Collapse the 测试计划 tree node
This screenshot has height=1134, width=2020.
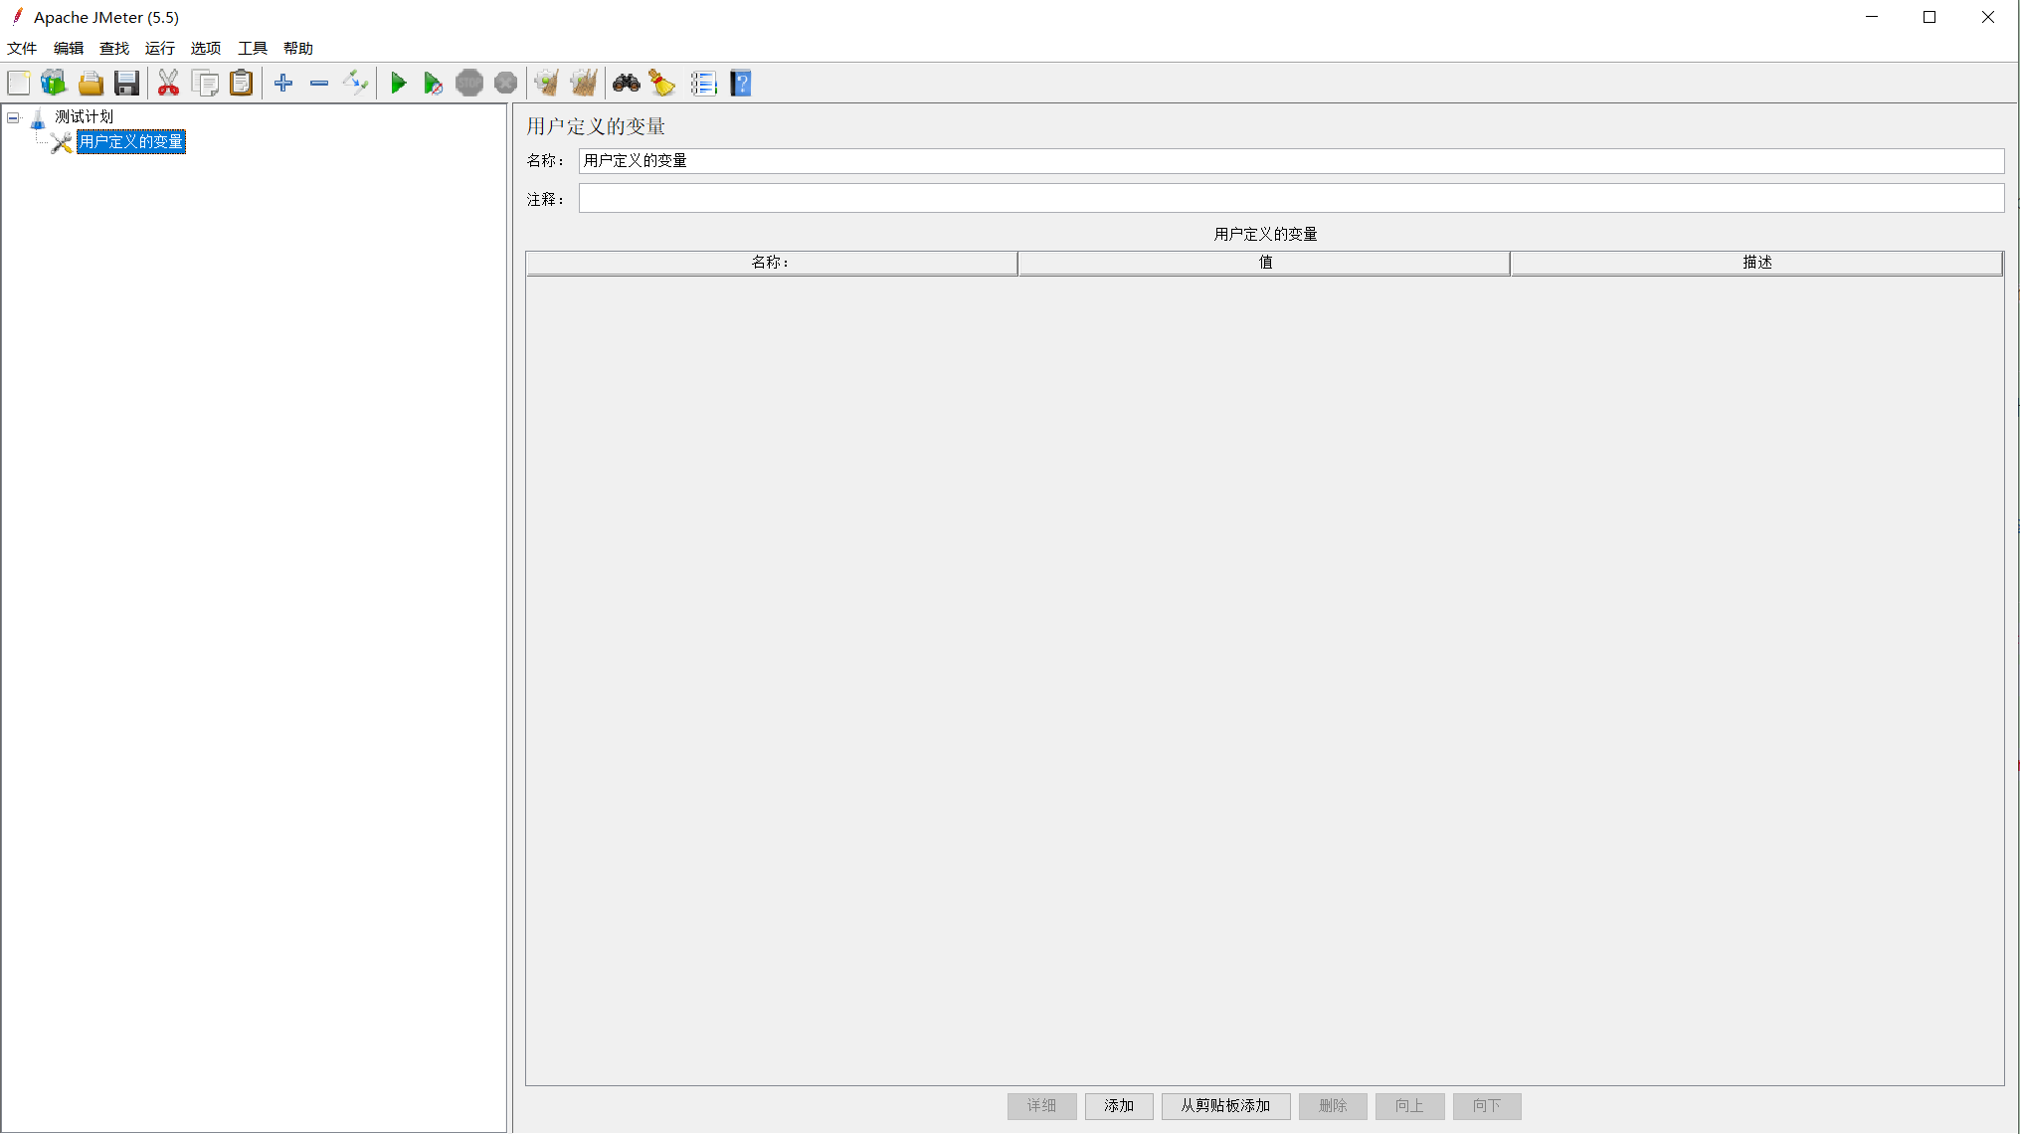(x=13, y=117)
